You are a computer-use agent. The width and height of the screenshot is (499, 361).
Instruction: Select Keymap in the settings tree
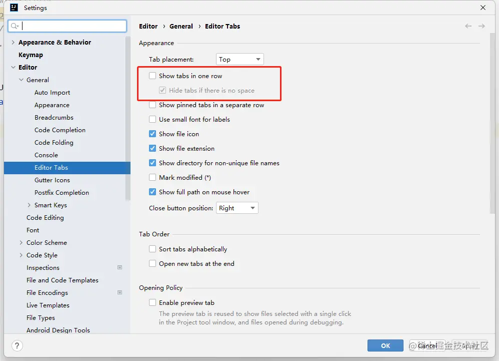coord(30,55)
